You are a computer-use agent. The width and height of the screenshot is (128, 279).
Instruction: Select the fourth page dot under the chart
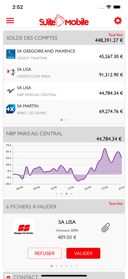click(x=71, y=194)
